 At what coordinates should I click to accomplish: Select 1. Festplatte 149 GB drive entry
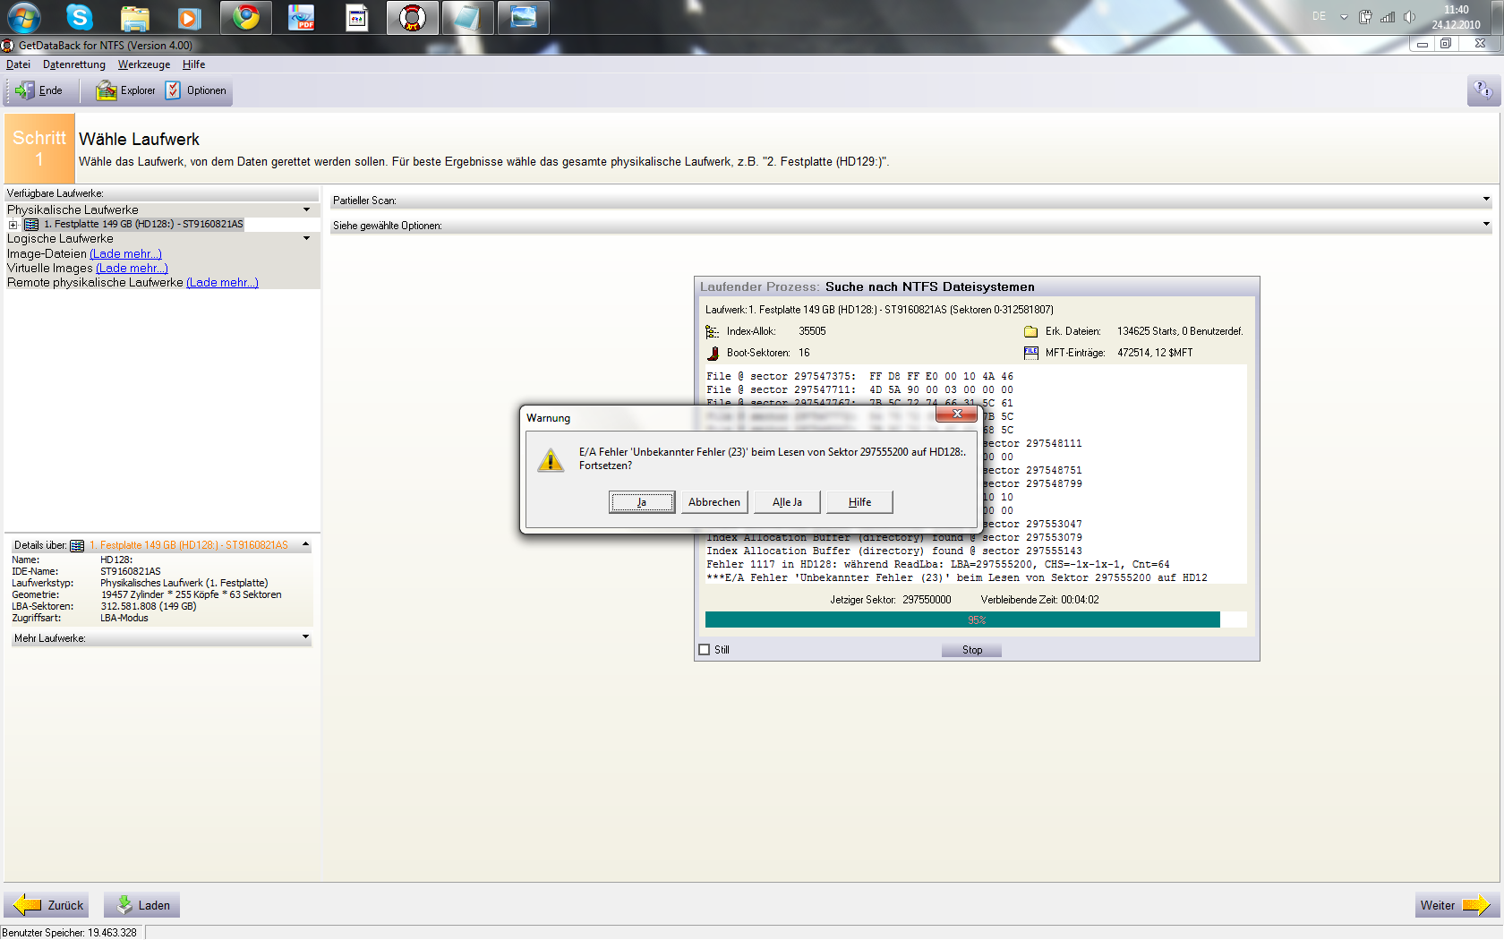point(143,225)
